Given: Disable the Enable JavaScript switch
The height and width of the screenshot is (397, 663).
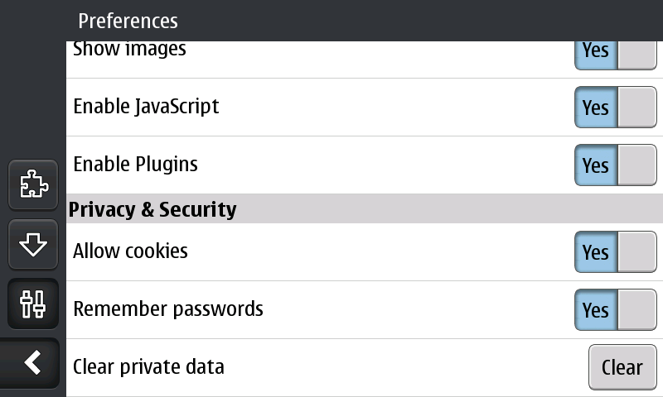Looking at the screenshot, I should (x=615, y=108).
